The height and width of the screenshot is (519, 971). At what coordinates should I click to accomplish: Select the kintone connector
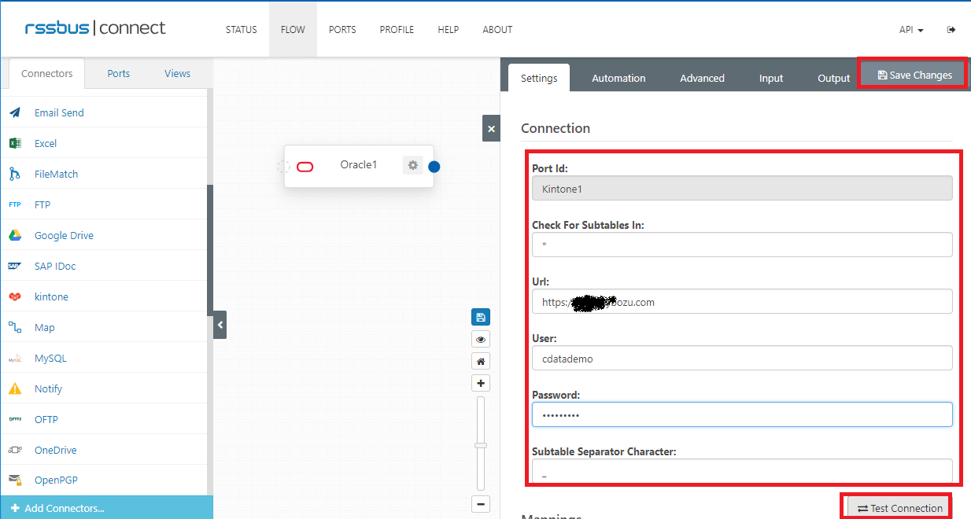51,296
